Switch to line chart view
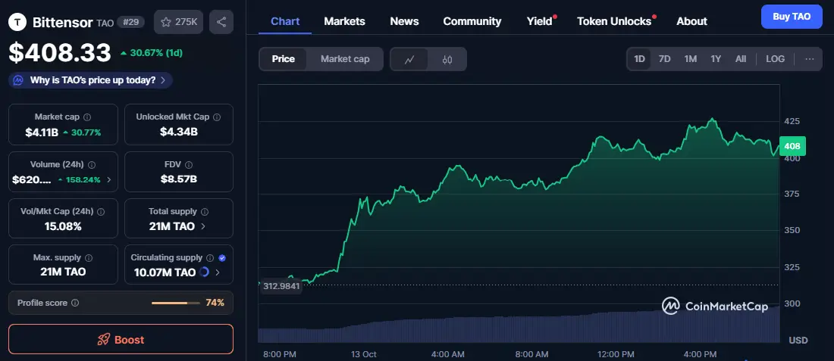 coord(409,60)
